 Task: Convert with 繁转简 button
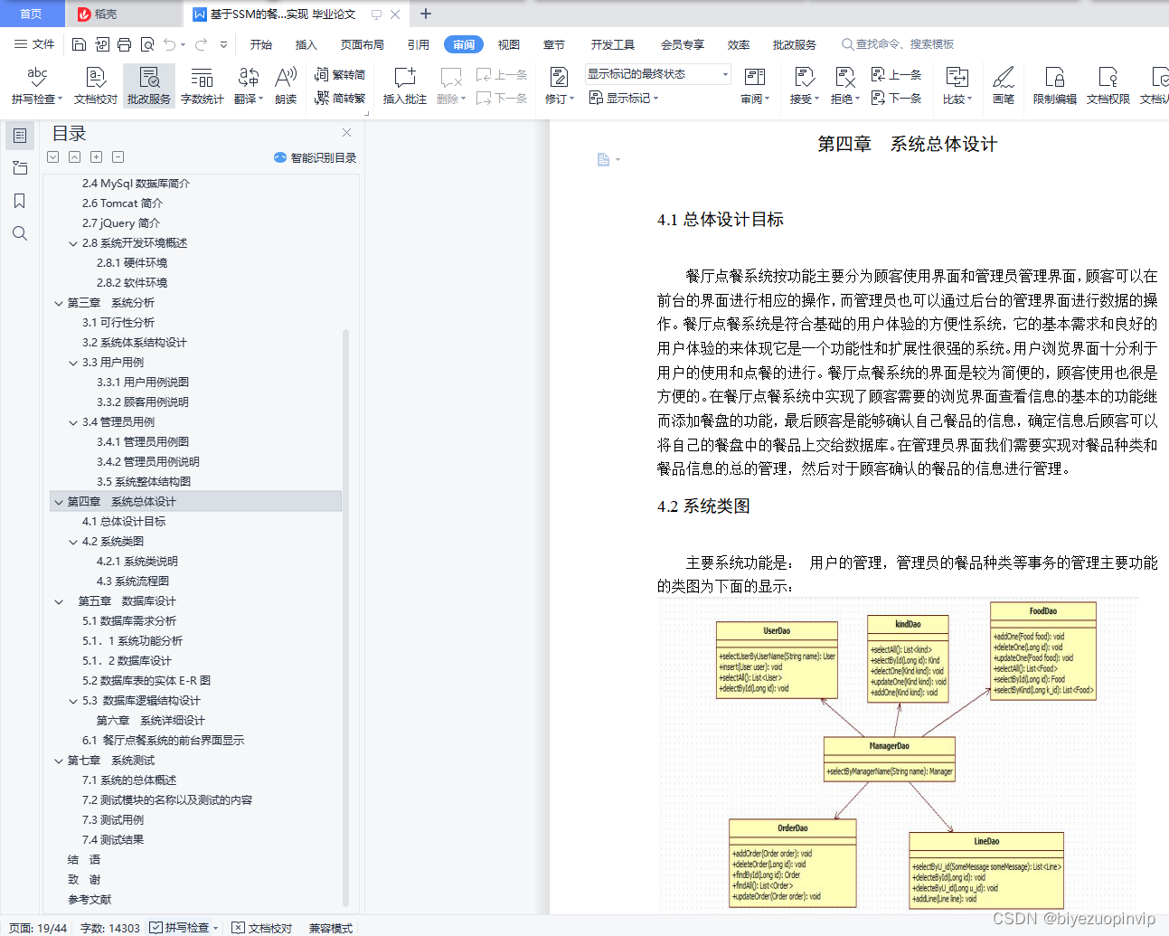coord(340,75)
